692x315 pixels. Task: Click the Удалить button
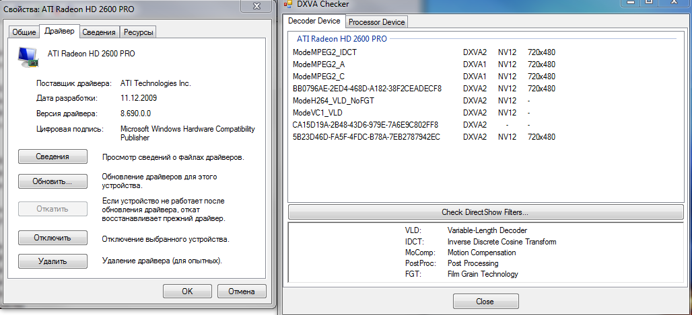tap(52, 261)
